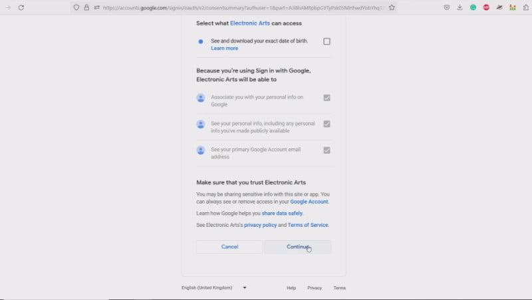The width and height of the screenshot is (532, 300).
Task: Click the person icon beside See your personal info
Action: tap(201, 124)
